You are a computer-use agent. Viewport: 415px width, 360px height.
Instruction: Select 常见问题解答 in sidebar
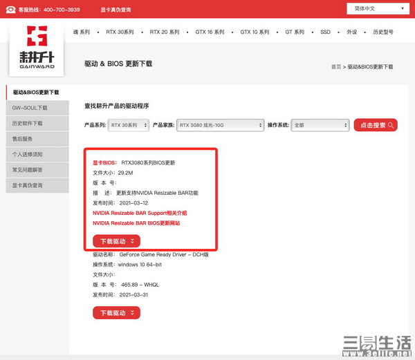coord(27,170)
